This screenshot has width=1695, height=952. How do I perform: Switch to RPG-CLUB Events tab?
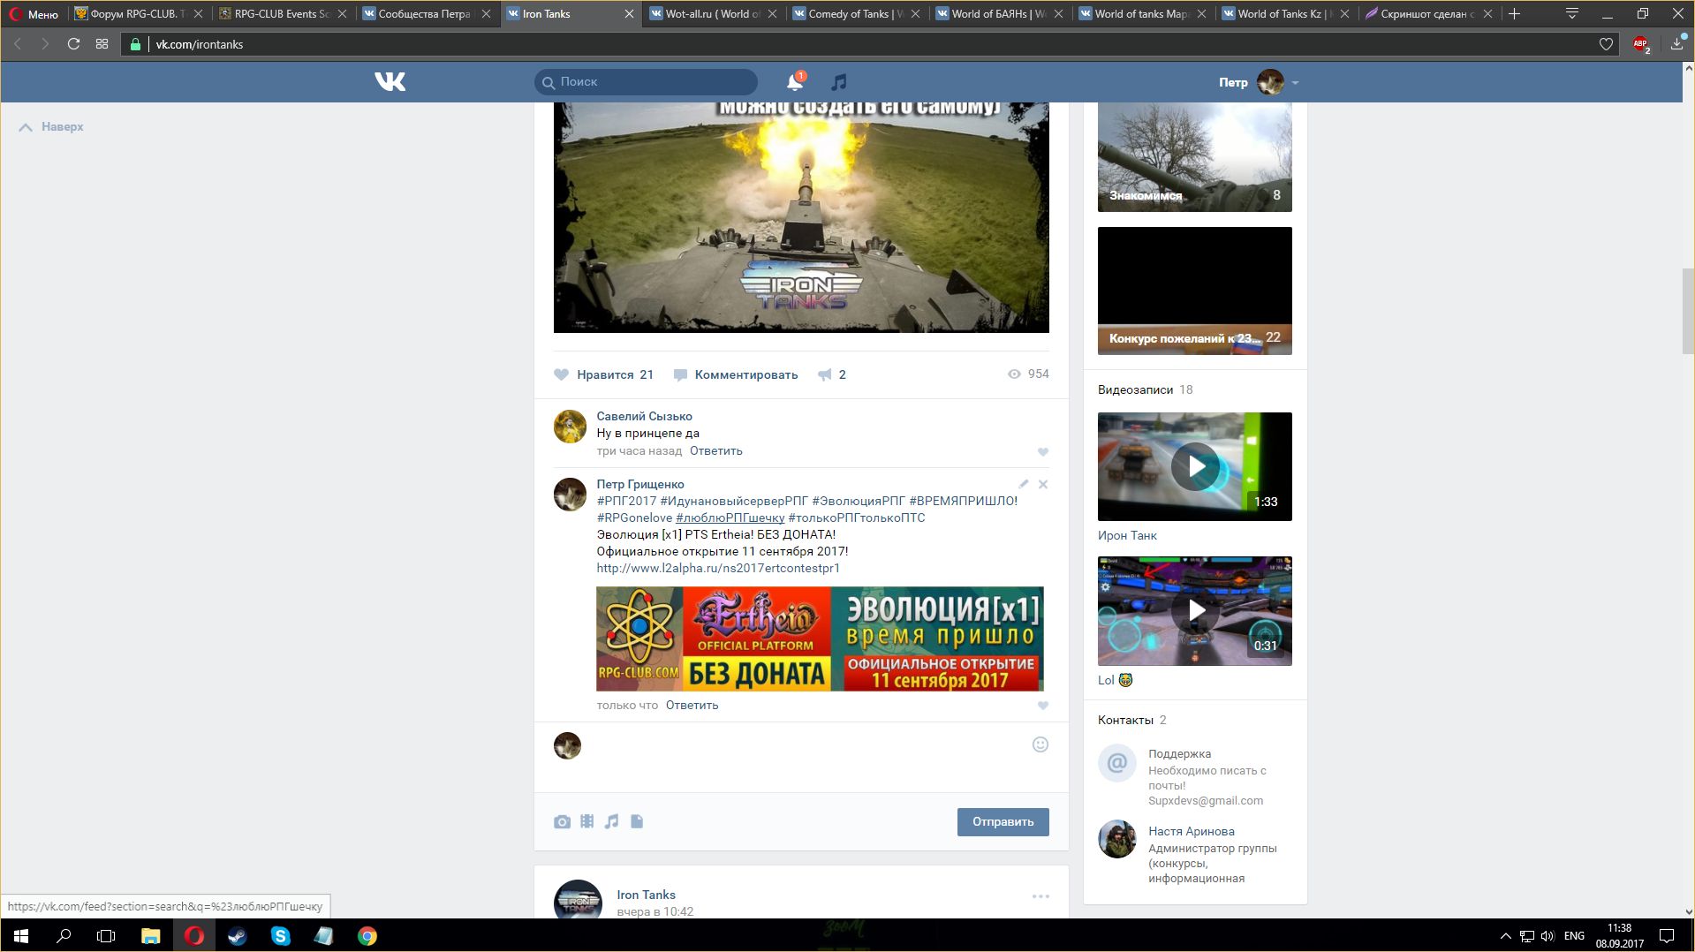[282, 13]
